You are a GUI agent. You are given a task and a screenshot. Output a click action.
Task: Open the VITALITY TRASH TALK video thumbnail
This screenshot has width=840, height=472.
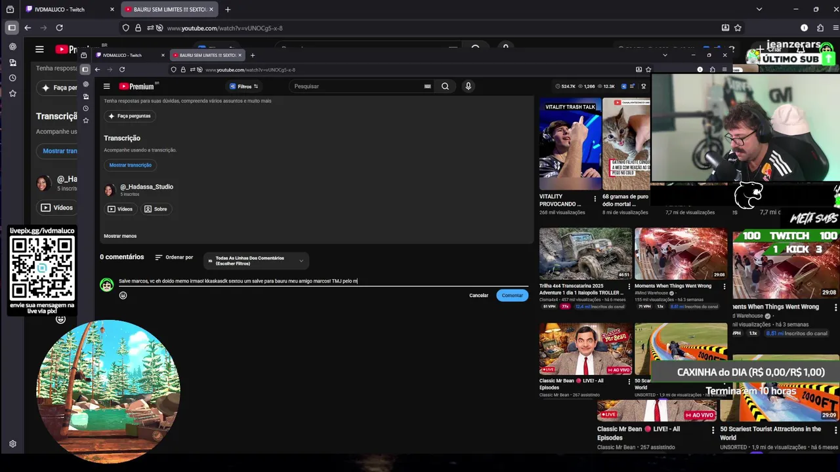point(570,144)
